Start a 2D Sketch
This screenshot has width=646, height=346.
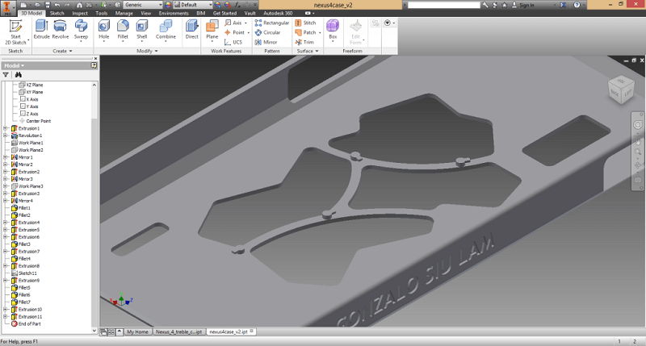(x=15, y=32)
